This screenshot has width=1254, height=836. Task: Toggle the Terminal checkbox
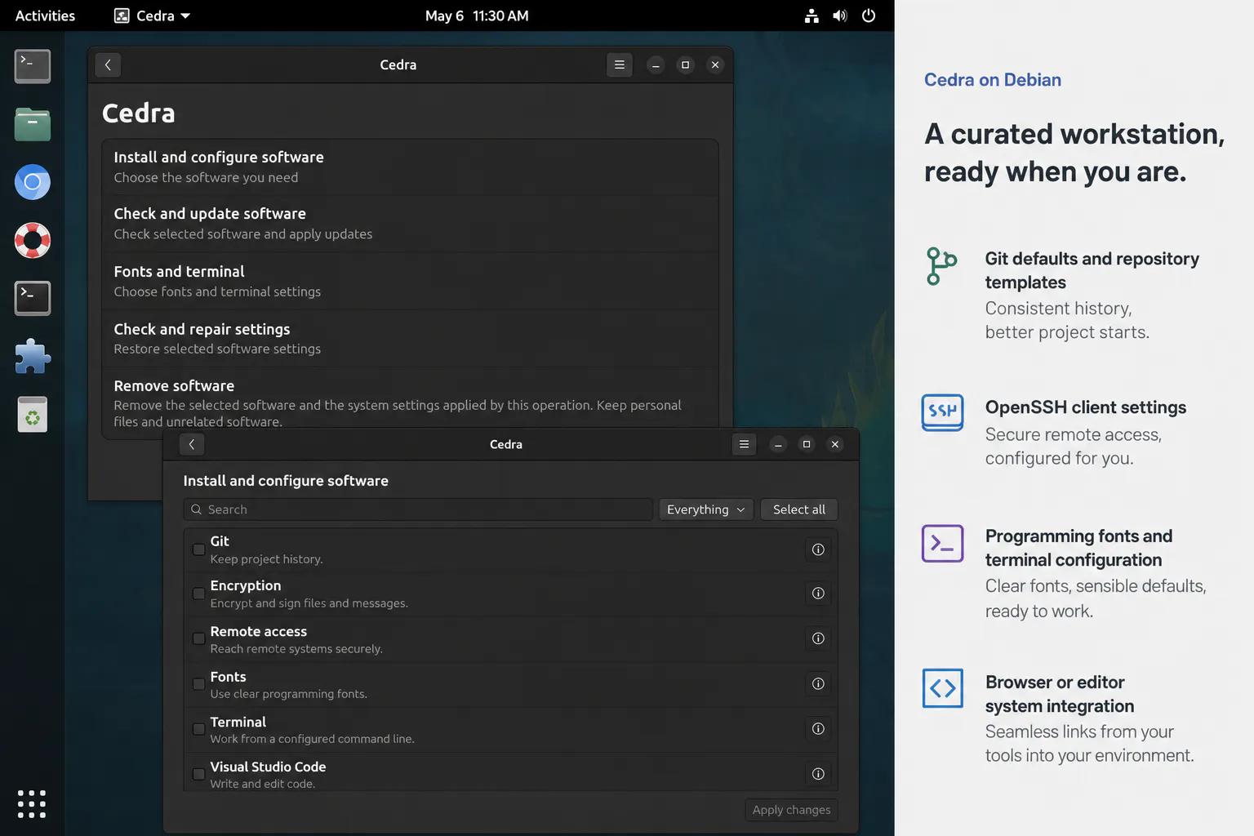click(x=198, y=729)
